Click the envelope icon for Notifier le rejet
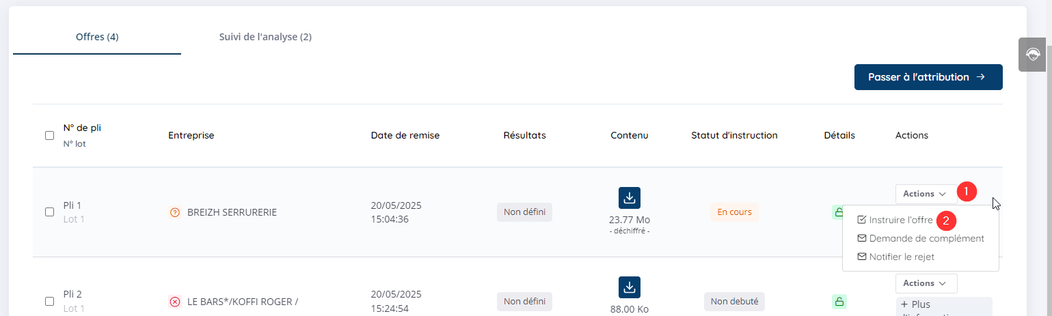 [x=861, y=257]
